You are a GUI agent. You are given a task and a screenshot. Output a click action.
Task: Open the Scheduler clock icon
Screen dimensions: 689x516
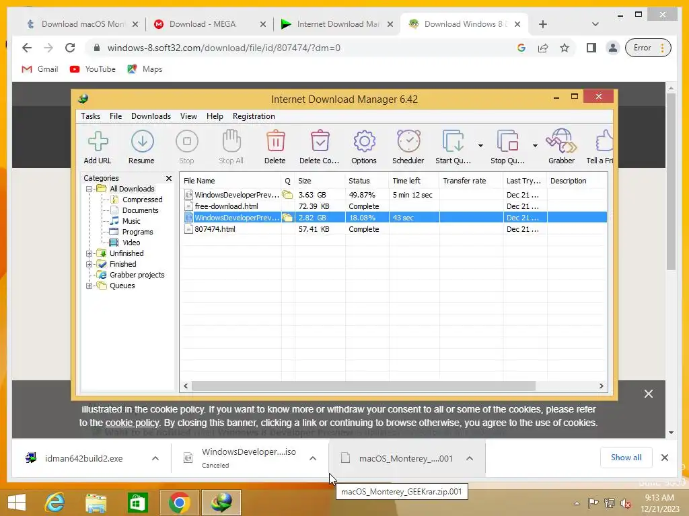coord(408,146)
